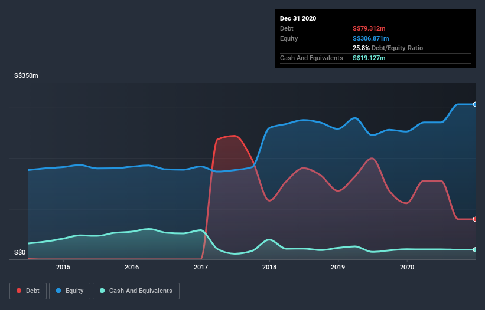Select the 2016 x-axis label
The width and height of the screenshot is (485, 310).
point(132,267)
